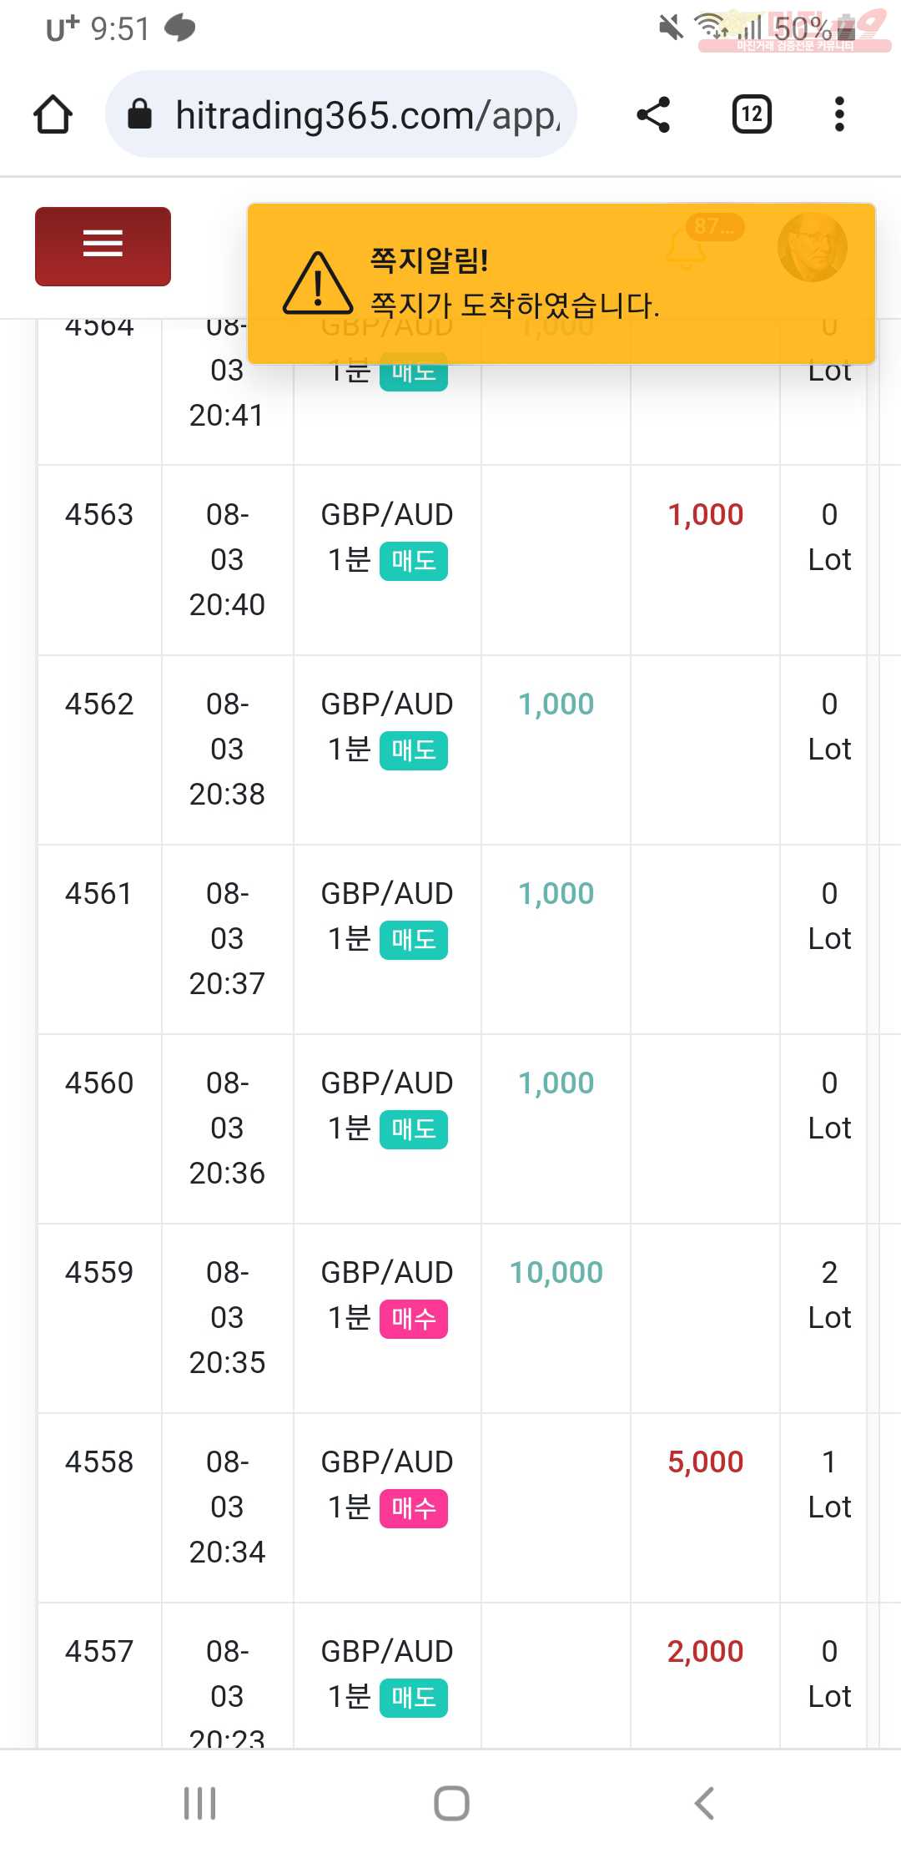Tap the warning icon in message alert
Image resolution: width=901 pixels, height=1853 pixels.
317,284
